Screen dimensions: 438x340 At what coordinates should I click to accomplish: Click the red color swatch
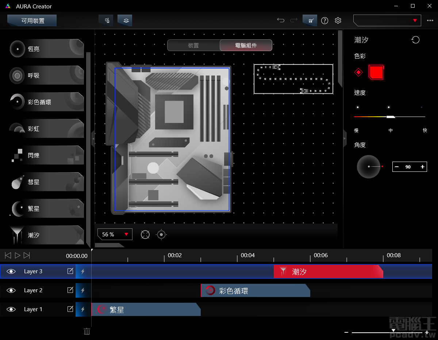(376, 72)
